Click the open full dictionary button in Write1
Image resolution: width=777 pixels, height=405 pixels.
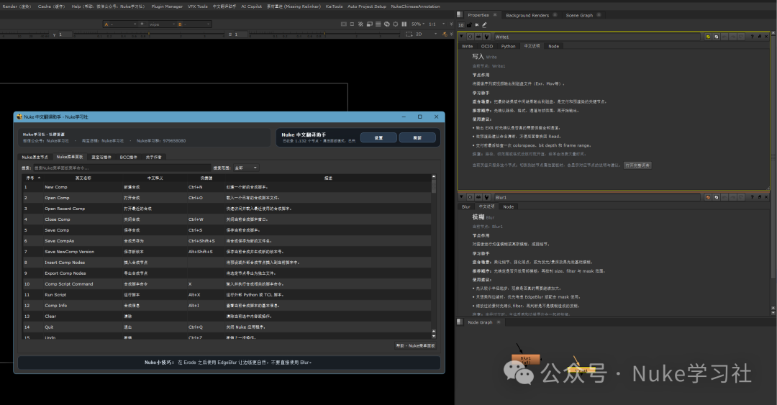637,165
